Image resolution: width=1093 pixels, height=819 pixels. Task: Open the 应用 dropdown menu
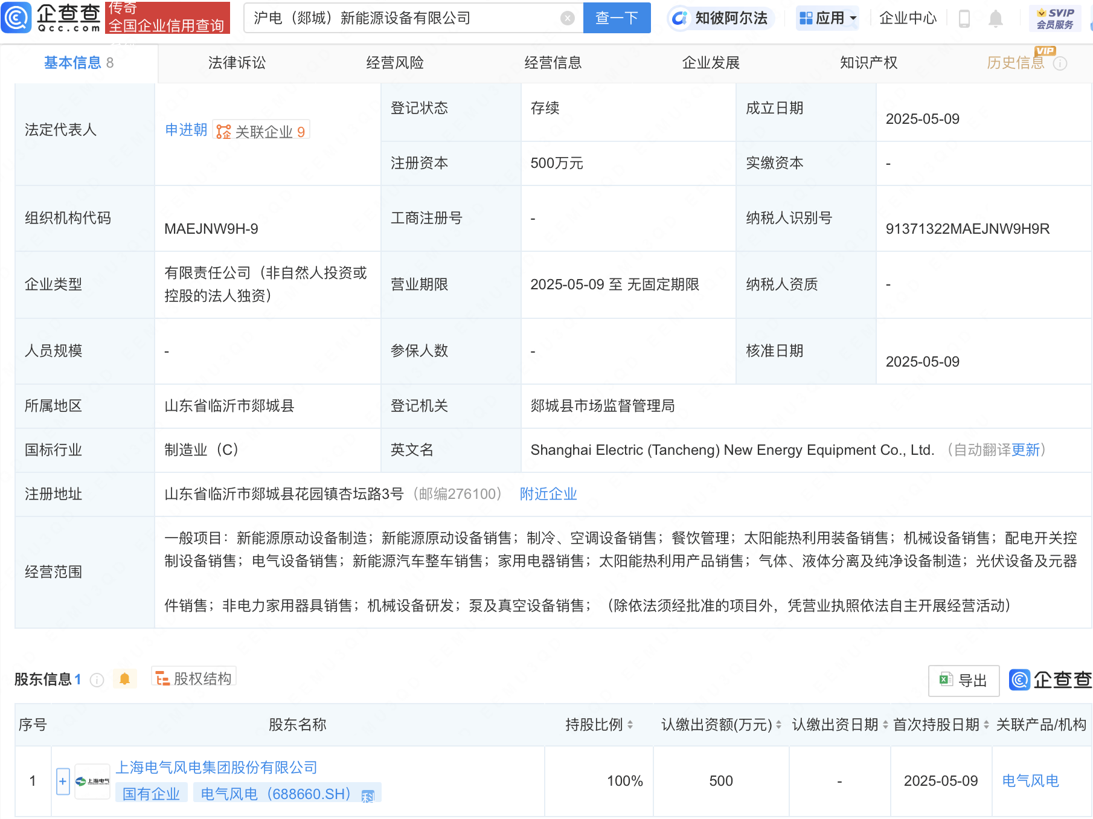click(x=827, y=18)
